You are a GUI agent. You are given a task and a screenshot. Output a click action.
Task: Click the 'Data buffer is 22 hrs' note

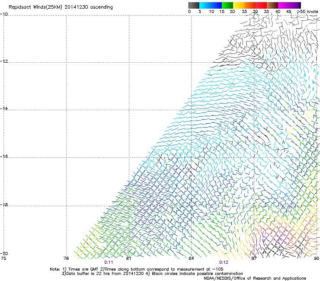152,274
